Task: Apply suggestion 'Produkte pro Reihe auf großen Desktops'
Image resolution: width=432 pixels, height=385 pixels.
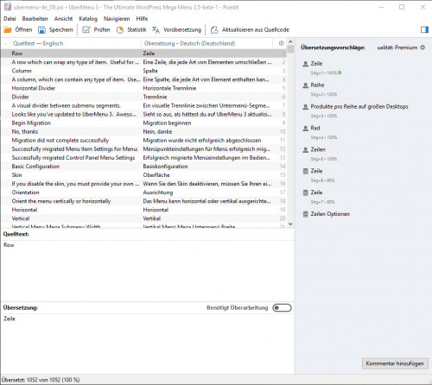Action: [359, 107]
